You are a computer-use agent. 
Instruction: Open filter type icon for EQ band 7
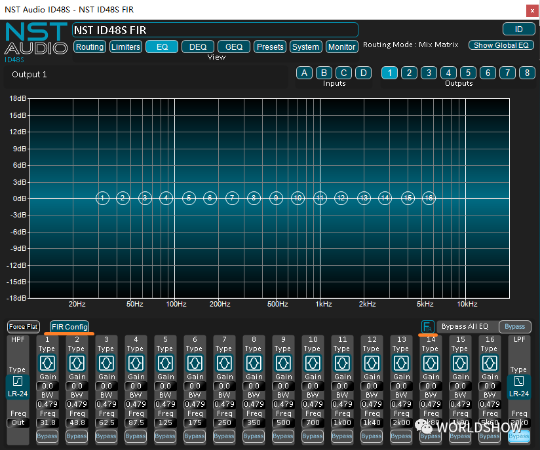coord(224,364)
